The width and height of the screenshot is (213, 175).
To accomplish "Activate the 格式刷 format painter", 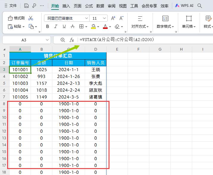I will pos(16,18).
